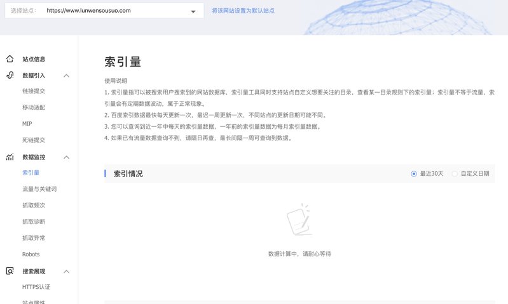Screen dimensions: 508x304
Task: Select the 自定义日期 radio button
Action: coord(455,174)
